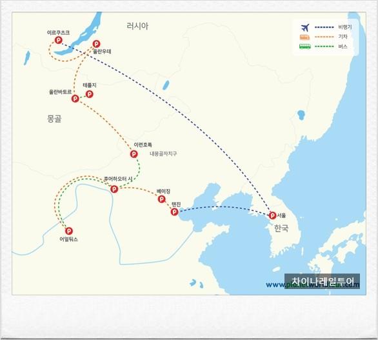
Task: Click the Beijing (베이징) map pin
Action: (x=161, y=199)
